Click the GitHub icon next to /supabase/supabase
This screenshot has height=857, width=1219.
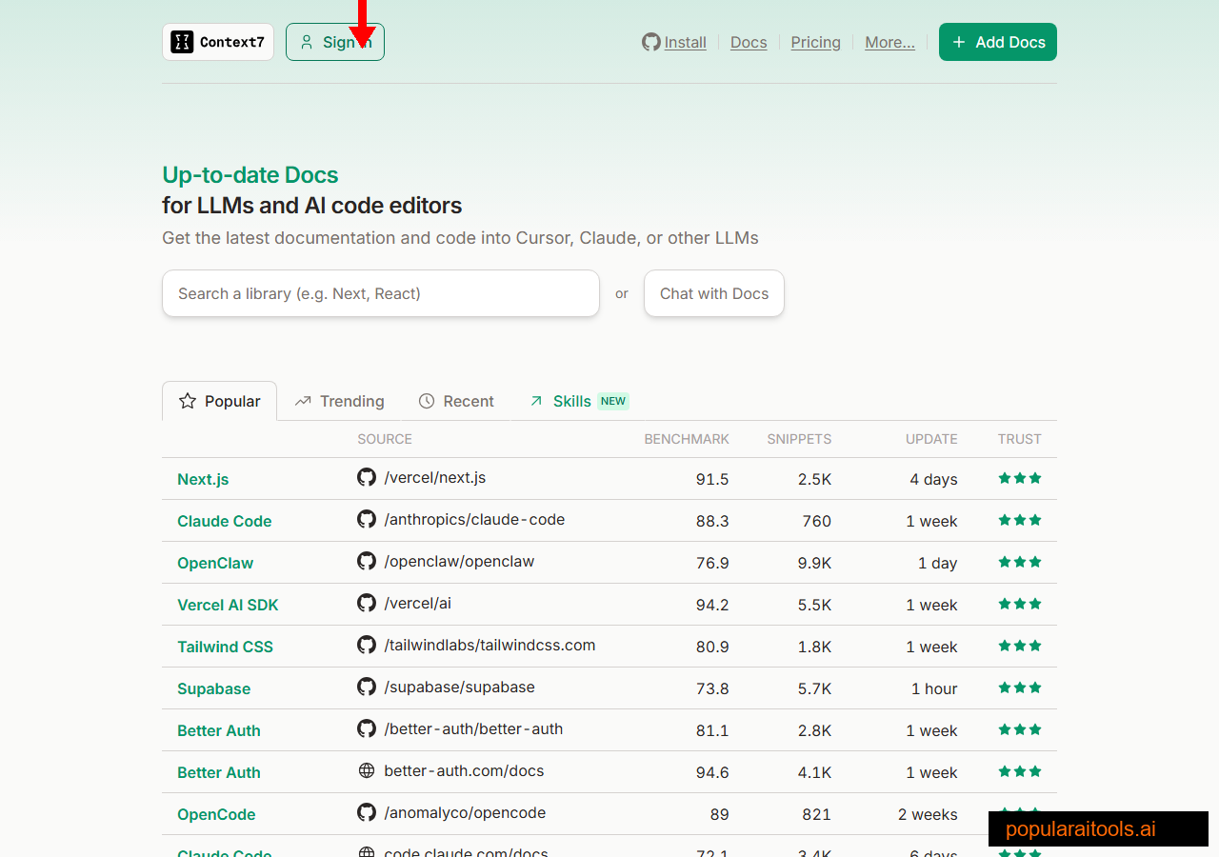point(367,687)
